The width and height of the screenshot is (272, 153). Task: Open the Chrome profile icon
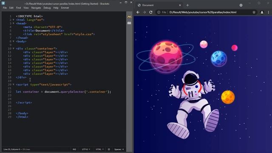[262, 12]
